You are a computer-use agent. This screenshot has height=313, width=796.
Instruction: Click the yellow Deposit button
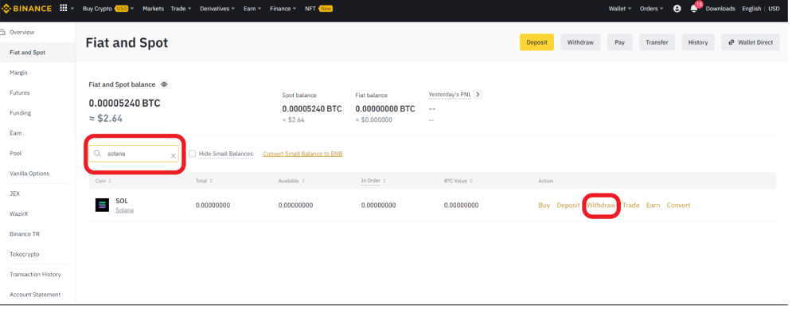click(x=537, y=42)
